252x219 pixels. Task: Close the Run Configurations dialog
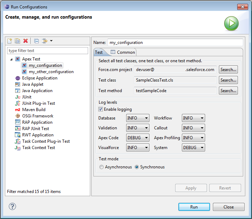[228, 207]
